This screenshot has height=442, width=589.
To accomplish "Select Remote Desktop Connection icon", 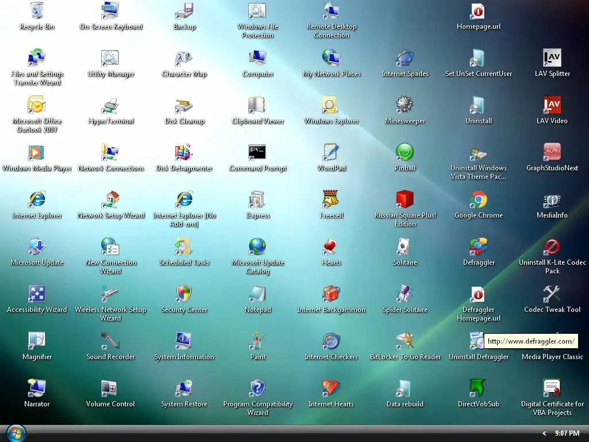I will [331, 10].
